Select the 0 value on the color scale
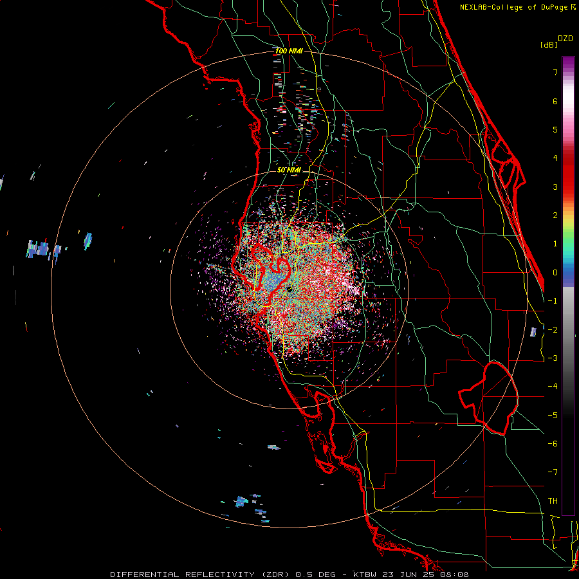The height and width of the screenshot is (579, 579). [x=555, y=273]
